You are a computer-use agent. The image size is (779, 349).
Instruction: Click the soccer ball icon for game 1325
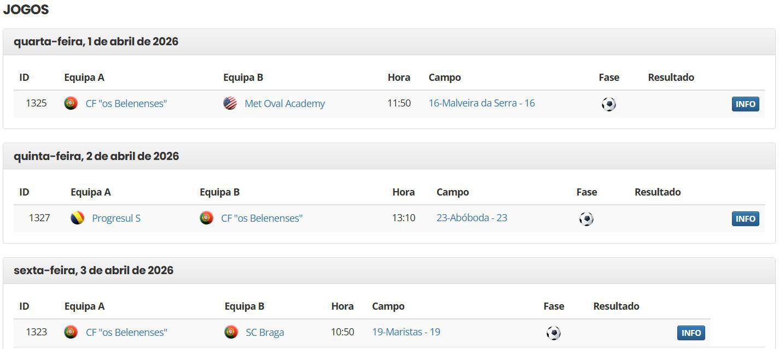click(608, 104)
